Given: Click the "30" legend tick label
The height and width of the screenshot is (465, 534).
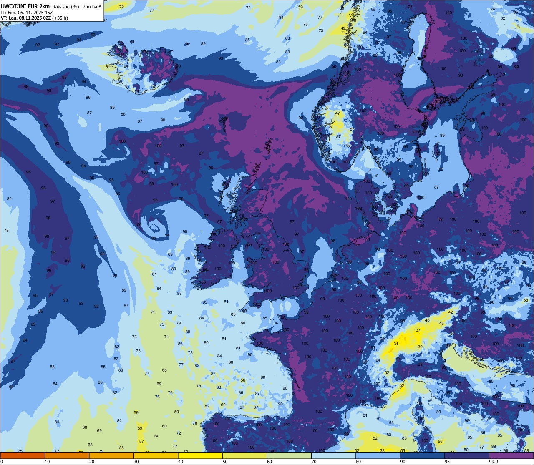Looking at the screenshot, I should (136, 462).
